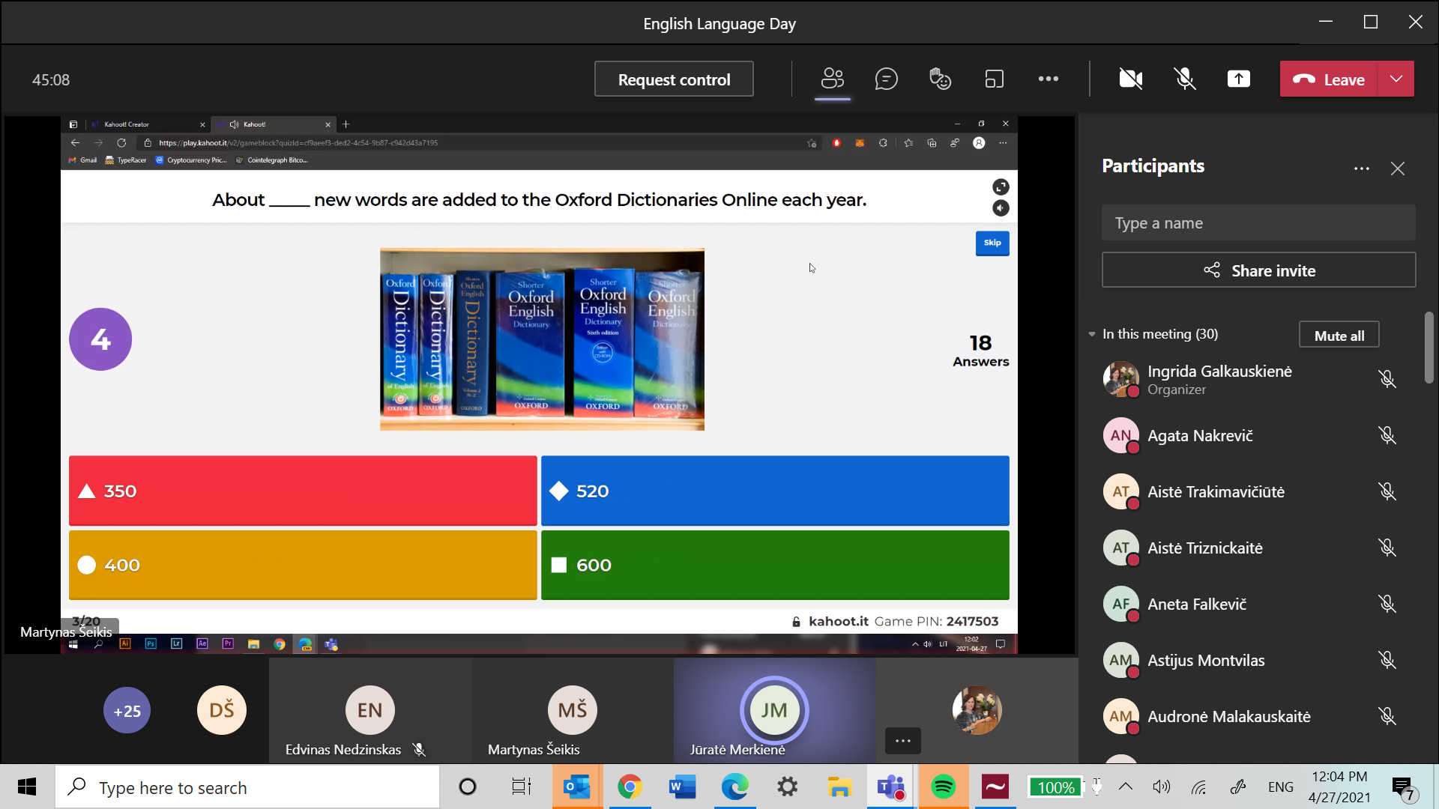Screen dimensions: 1439x809
Task: Click the Request control button
Action: (x=674, y=79)
